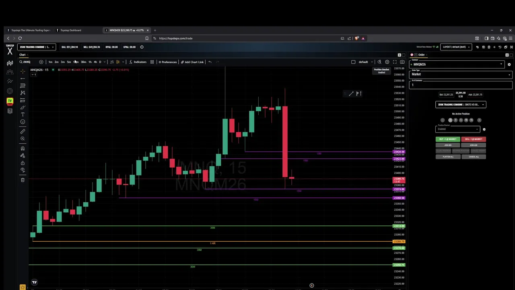This screenshot has width=515, height=290.
Task: Open the MNQM26 Contract dropdown
Action: pyautogui.click(x=458, y=64)
